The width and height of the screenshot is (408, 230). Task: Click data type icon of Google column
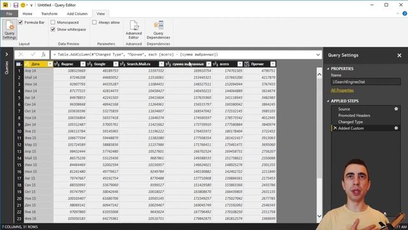click(x=90, y=64)
